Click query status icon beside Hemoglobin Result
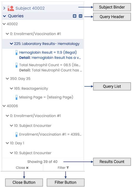Viewport: 133px width, 188px height. tap(16, 53)
